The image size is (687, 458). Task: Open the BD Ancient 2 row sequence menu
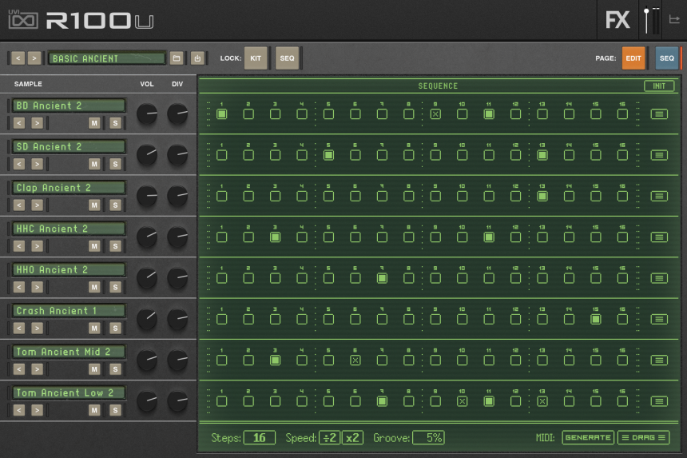[x=659, y=114]
